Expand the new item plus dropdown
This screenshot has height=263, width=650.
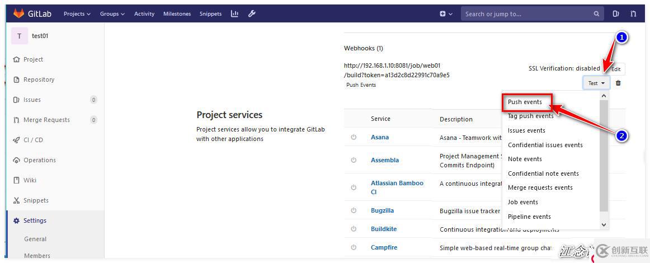(x=446, y=14)
